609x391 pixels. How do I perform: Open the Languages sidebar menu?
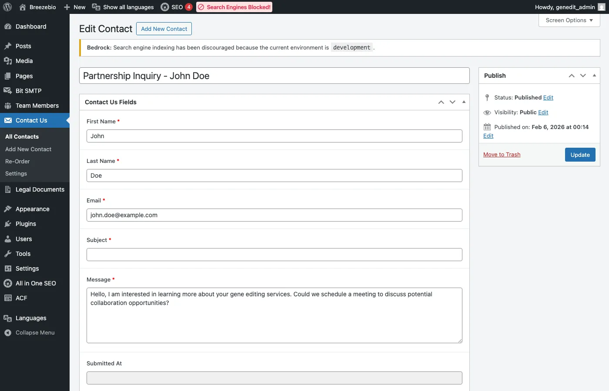[x=30, y=318]
